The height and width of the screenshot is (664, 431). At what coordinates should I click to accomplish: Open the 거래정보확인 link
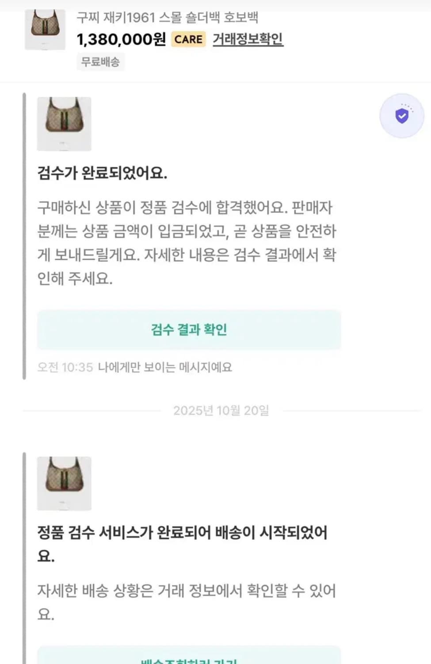point(248,39)
